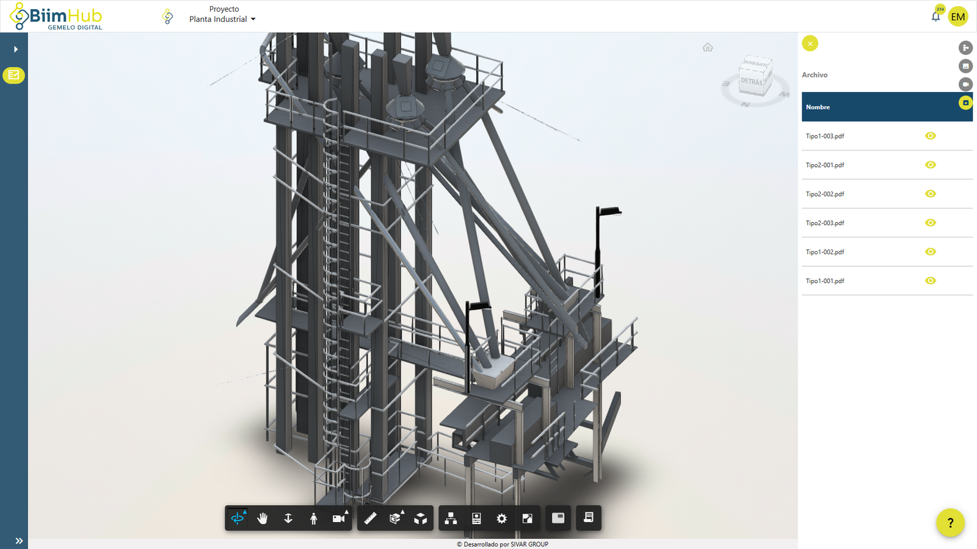Open the viewer settings gear
The height and width of the screenshot is (549, 977).
[x=501, y=518]
